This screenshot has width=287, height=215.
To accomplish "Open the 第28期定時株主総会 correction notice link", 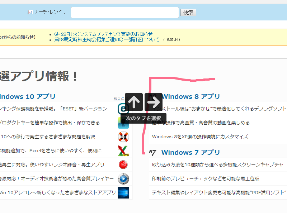I will (x=107, y=39).
